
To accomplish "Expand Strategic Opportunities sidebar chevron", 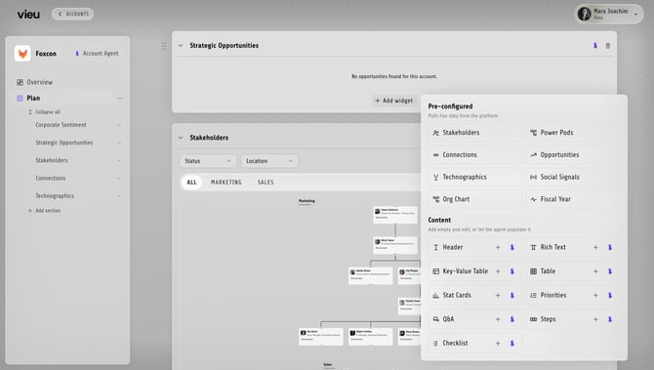I will pyautogui.click(x=119, y=144).
